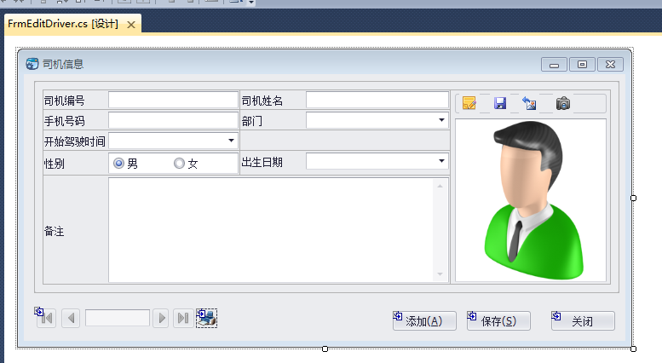
Task: Click the save photo floppy disk icon
Action: click(x=500, y=103)
